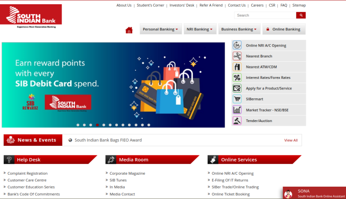Click into the Search input field
This screenshot has width=346, height=199.
265,15
